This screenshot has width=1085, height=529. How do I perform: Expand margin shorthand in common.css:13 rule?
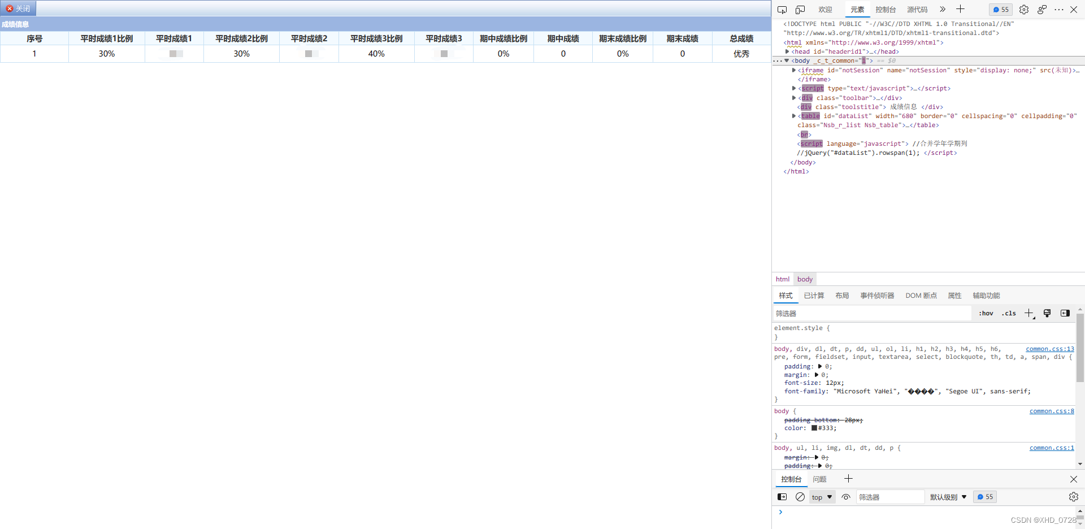pos(817,375)
